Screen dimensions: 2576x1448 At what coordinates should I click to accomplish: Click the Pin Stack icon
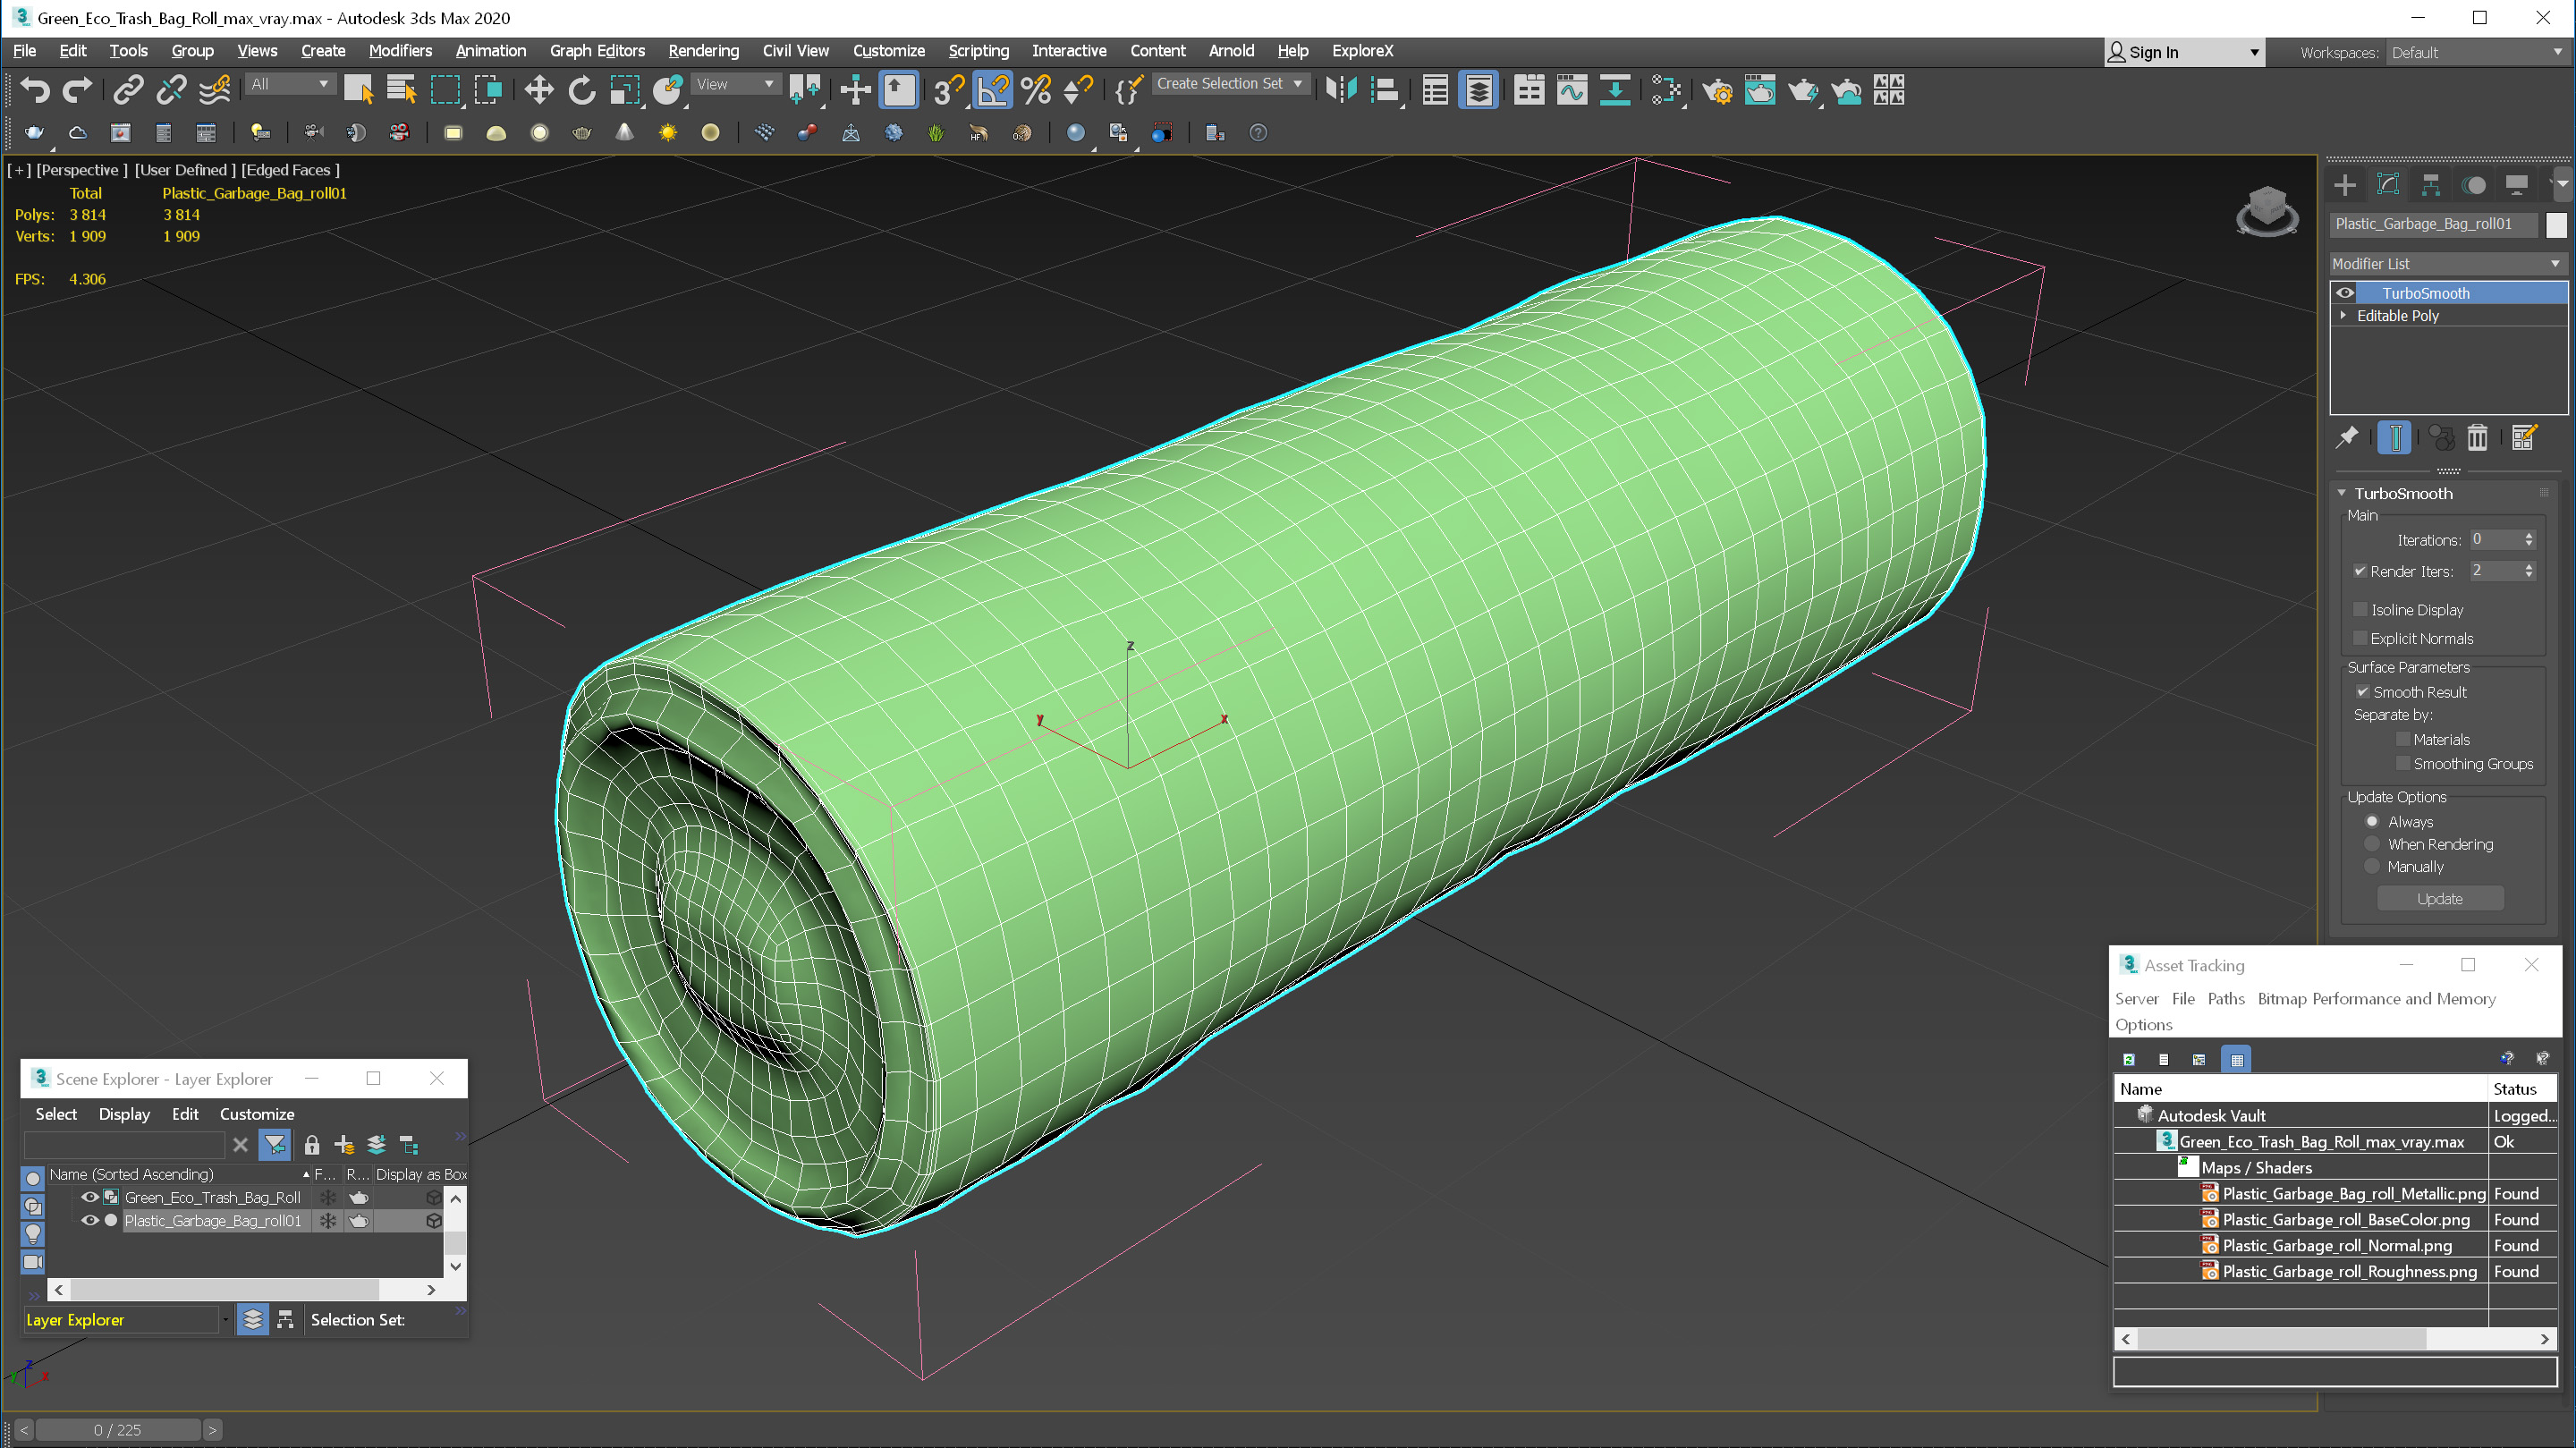point(2347,437)
